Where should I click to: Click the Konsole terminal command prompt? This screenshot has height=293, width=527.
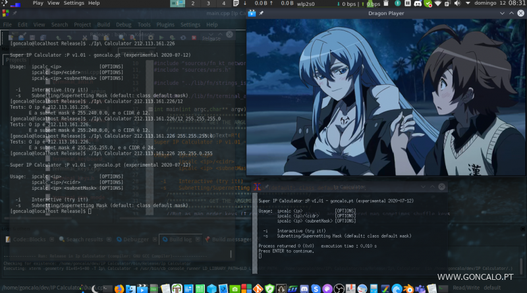(x=51, y=211)
